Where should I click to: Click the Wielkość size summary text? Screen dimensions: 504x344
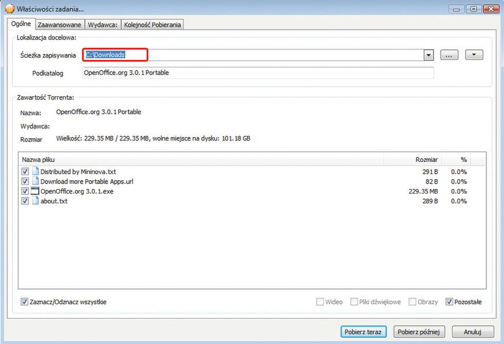tap(153, 138)
